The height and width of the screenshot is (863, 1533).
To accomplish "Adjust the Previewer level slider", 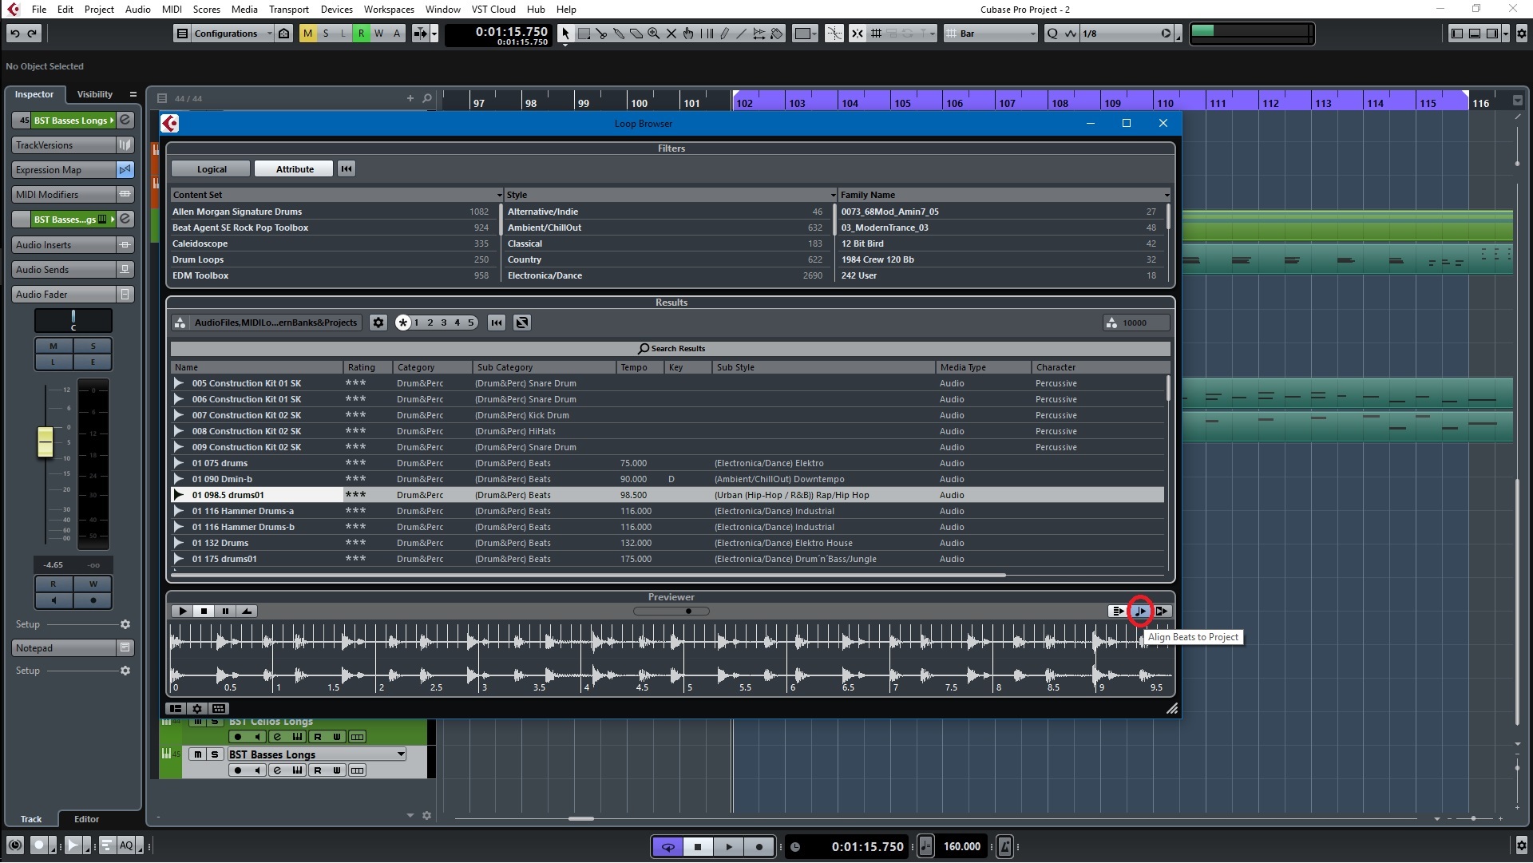I will pos(687,612).
